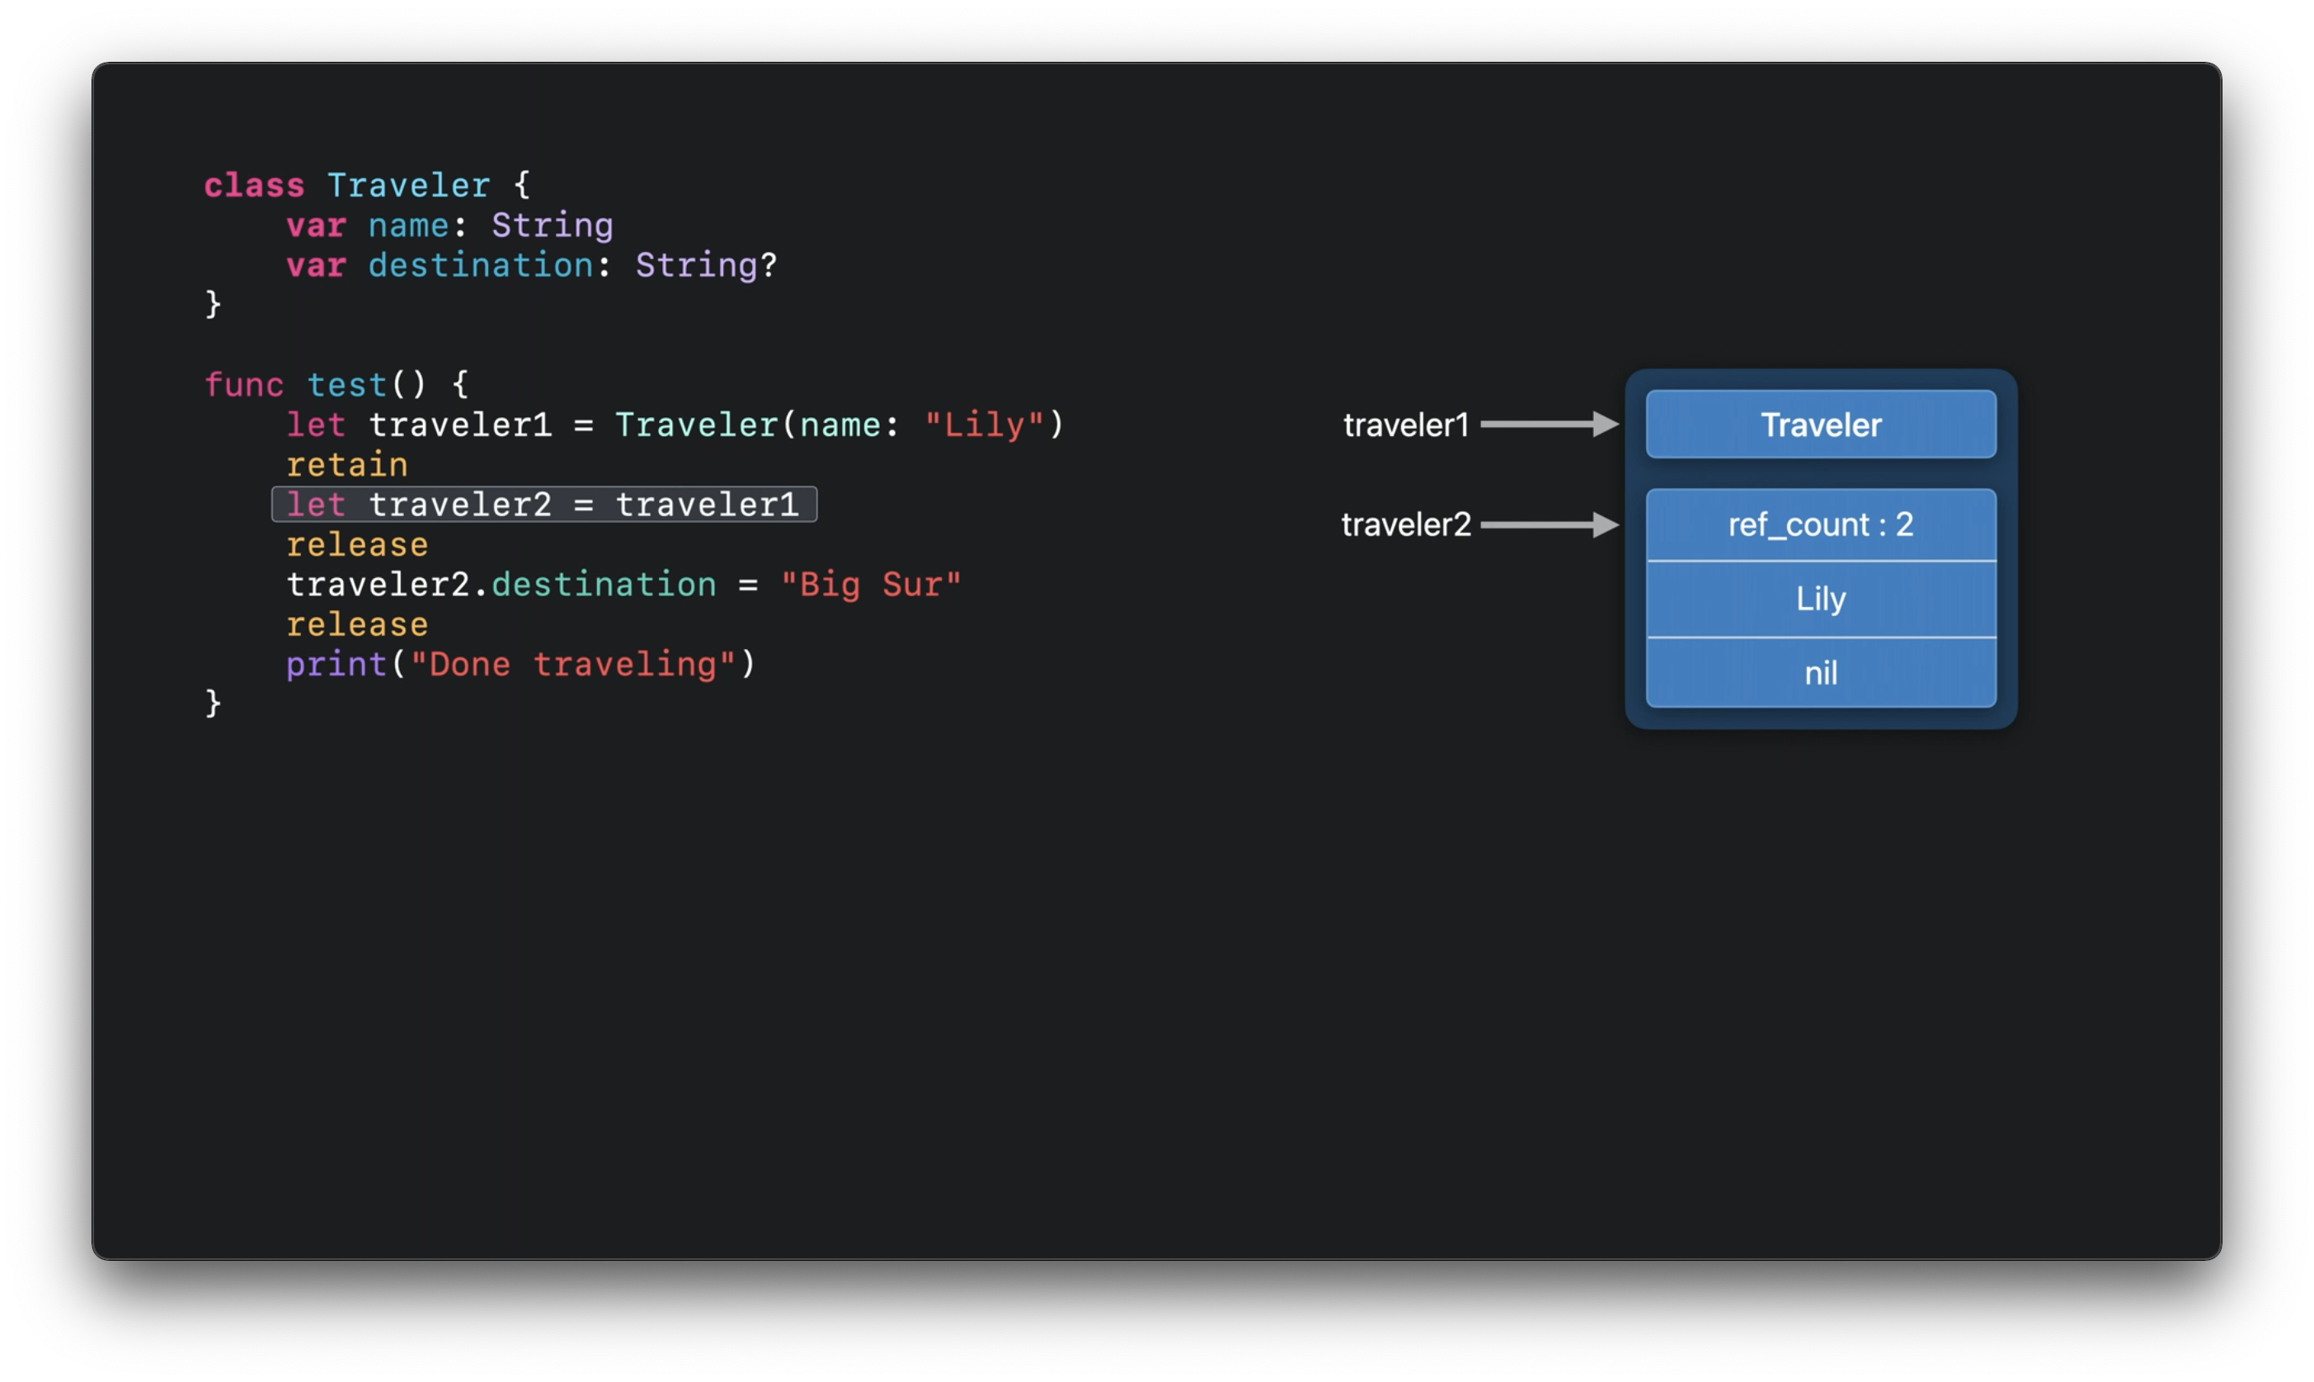Viewport: 2314px width, 1382px height.
Task: Click the orange retain keyword
Action: coord(346,465)
